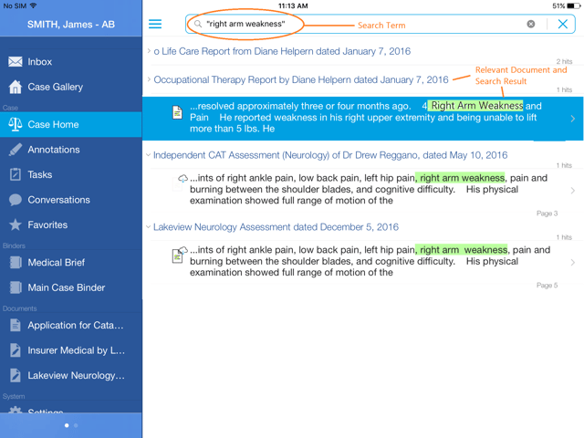Open the Main Case Binder icon
This screenshot has width=584, height=438.
(x=16, y=287)
